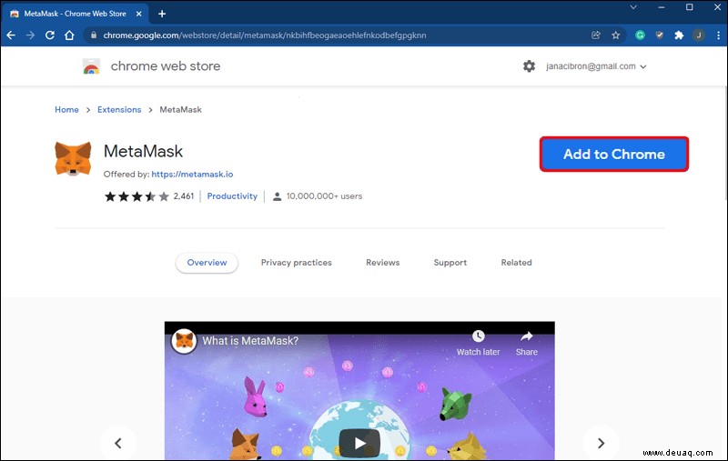The width and height of the screenshot is (728, 461).
Task: Reload the page with refresh icon
Action: pyautogui.click(x=50, y=35)
